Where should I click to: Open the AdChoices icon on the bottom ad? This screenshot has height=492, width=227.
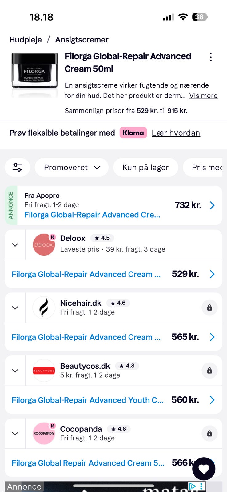click(193, 486)
